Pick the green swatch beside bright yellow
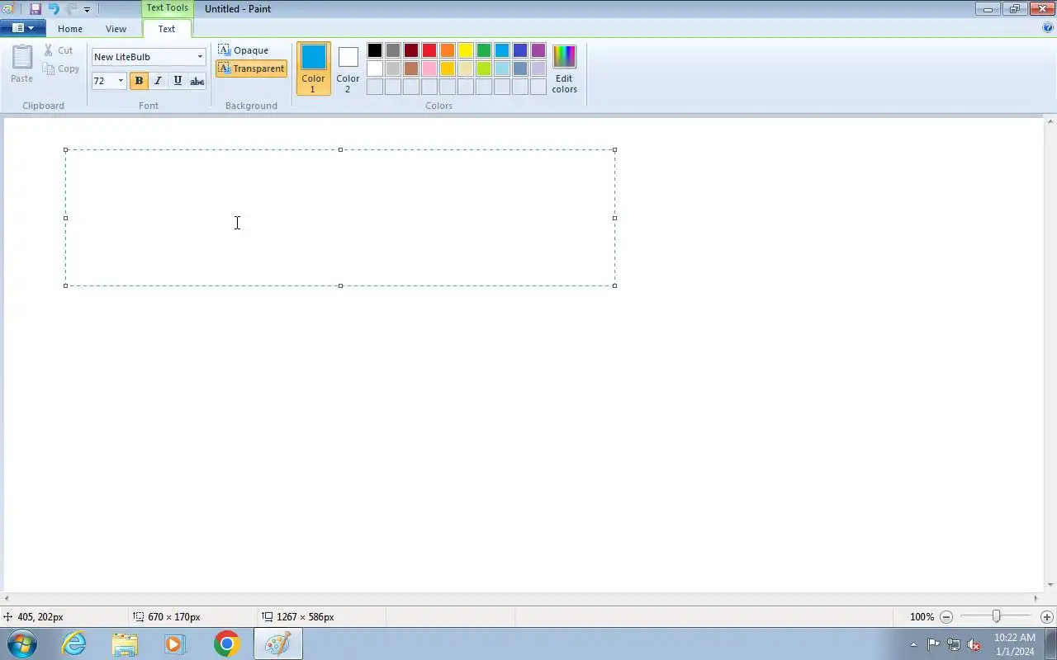The image size is (1057, 660). [x=484, y=50]
